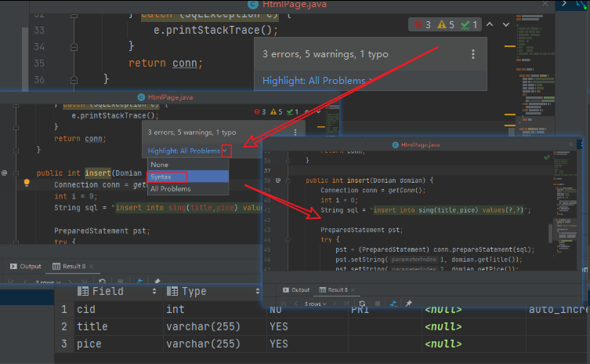Collapse the code fold at line 36

[74, 80]
